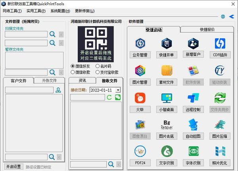The width and height of the screenshot is (238, 171).
Task: Click the blue back arrow icon beside the globe
Action: click(x=232, y=16)
